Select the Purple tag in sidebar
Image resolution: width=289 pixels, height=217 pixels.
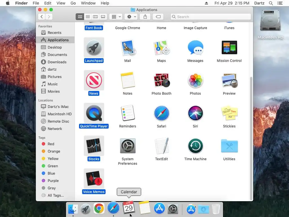click(55, 181)
